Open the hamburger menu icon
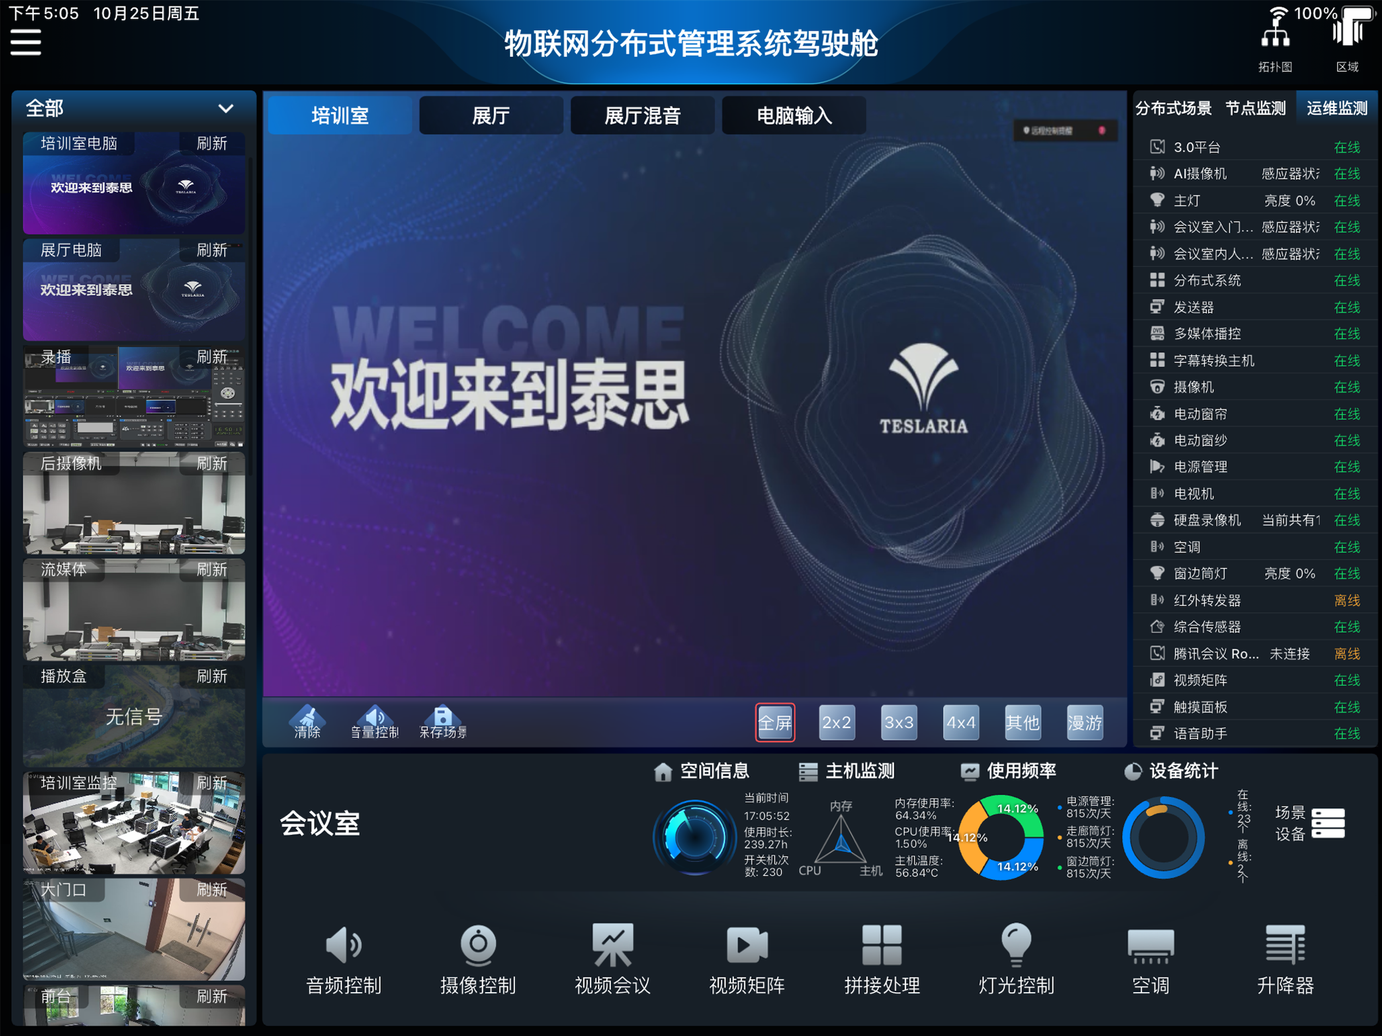 tap(26, 43)
